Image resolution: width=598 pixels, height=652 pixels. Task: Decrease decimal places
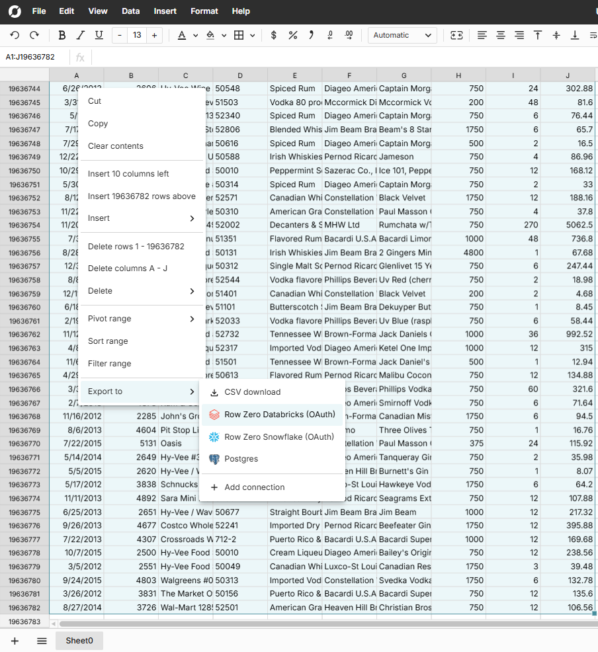pos(329,35)
